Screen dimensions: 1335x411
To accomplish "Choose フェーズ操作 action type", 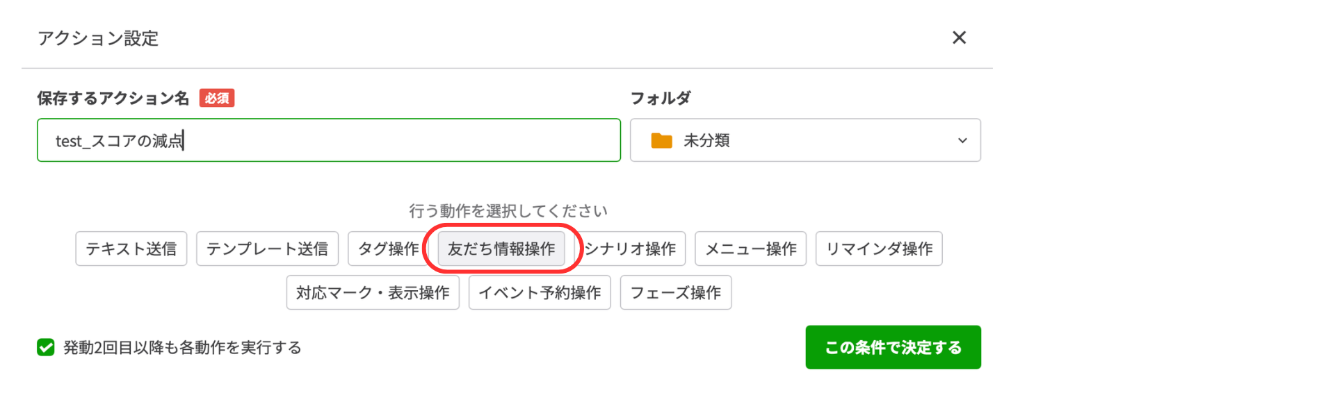I will 675,292.
